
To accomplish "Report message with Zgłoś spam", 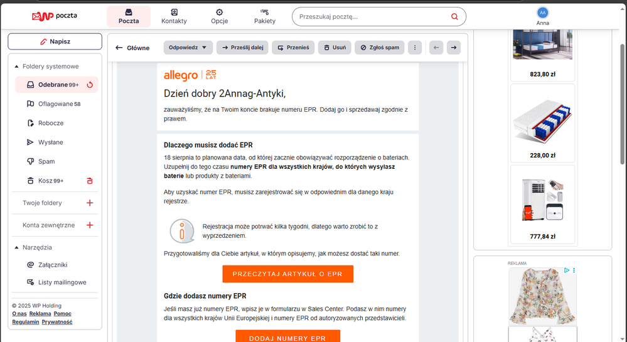I will tap(380, 48).
